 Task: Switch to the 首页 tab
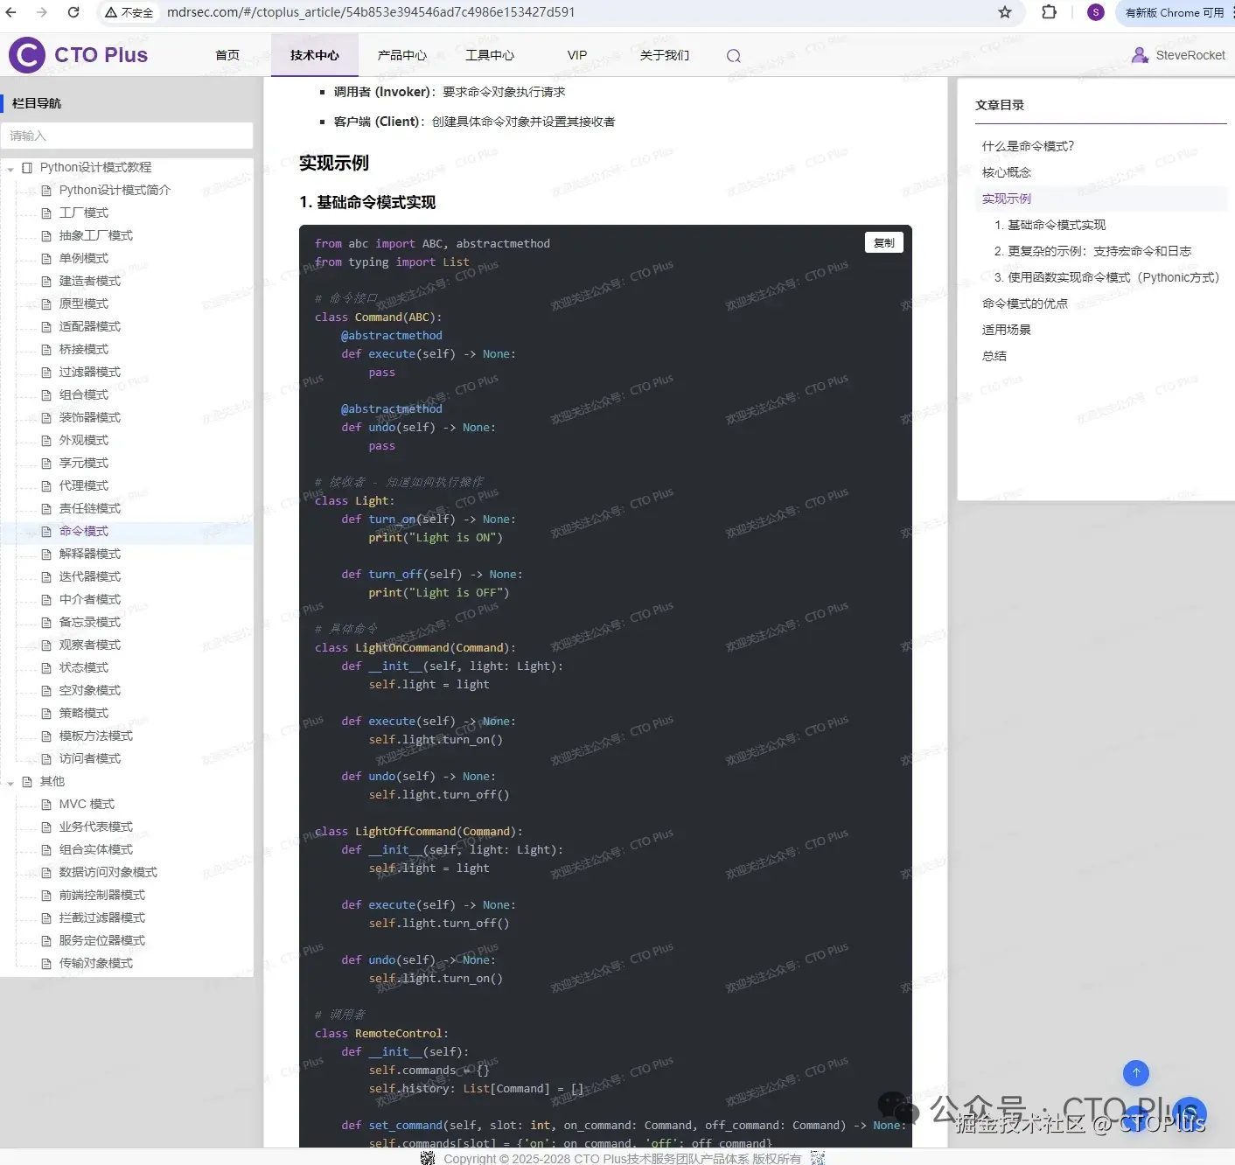[x=227, y=55]
